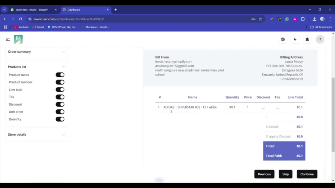The height and width of the screenshot is (188, 335).
Task: Click the Shipping Charges label
Action: [278, 136]
